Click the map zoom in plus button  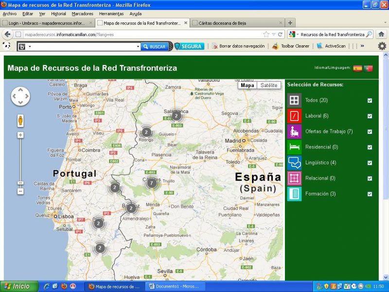(20, 135)
